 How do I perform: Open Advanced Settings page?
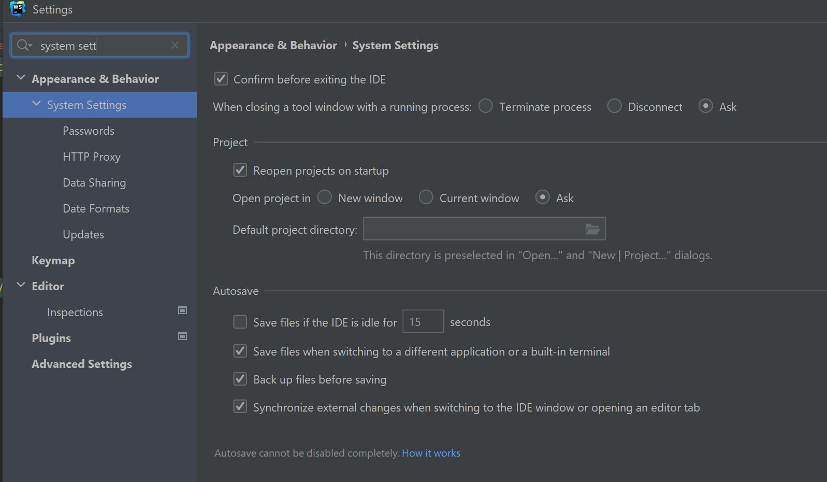tap(82, 364)
